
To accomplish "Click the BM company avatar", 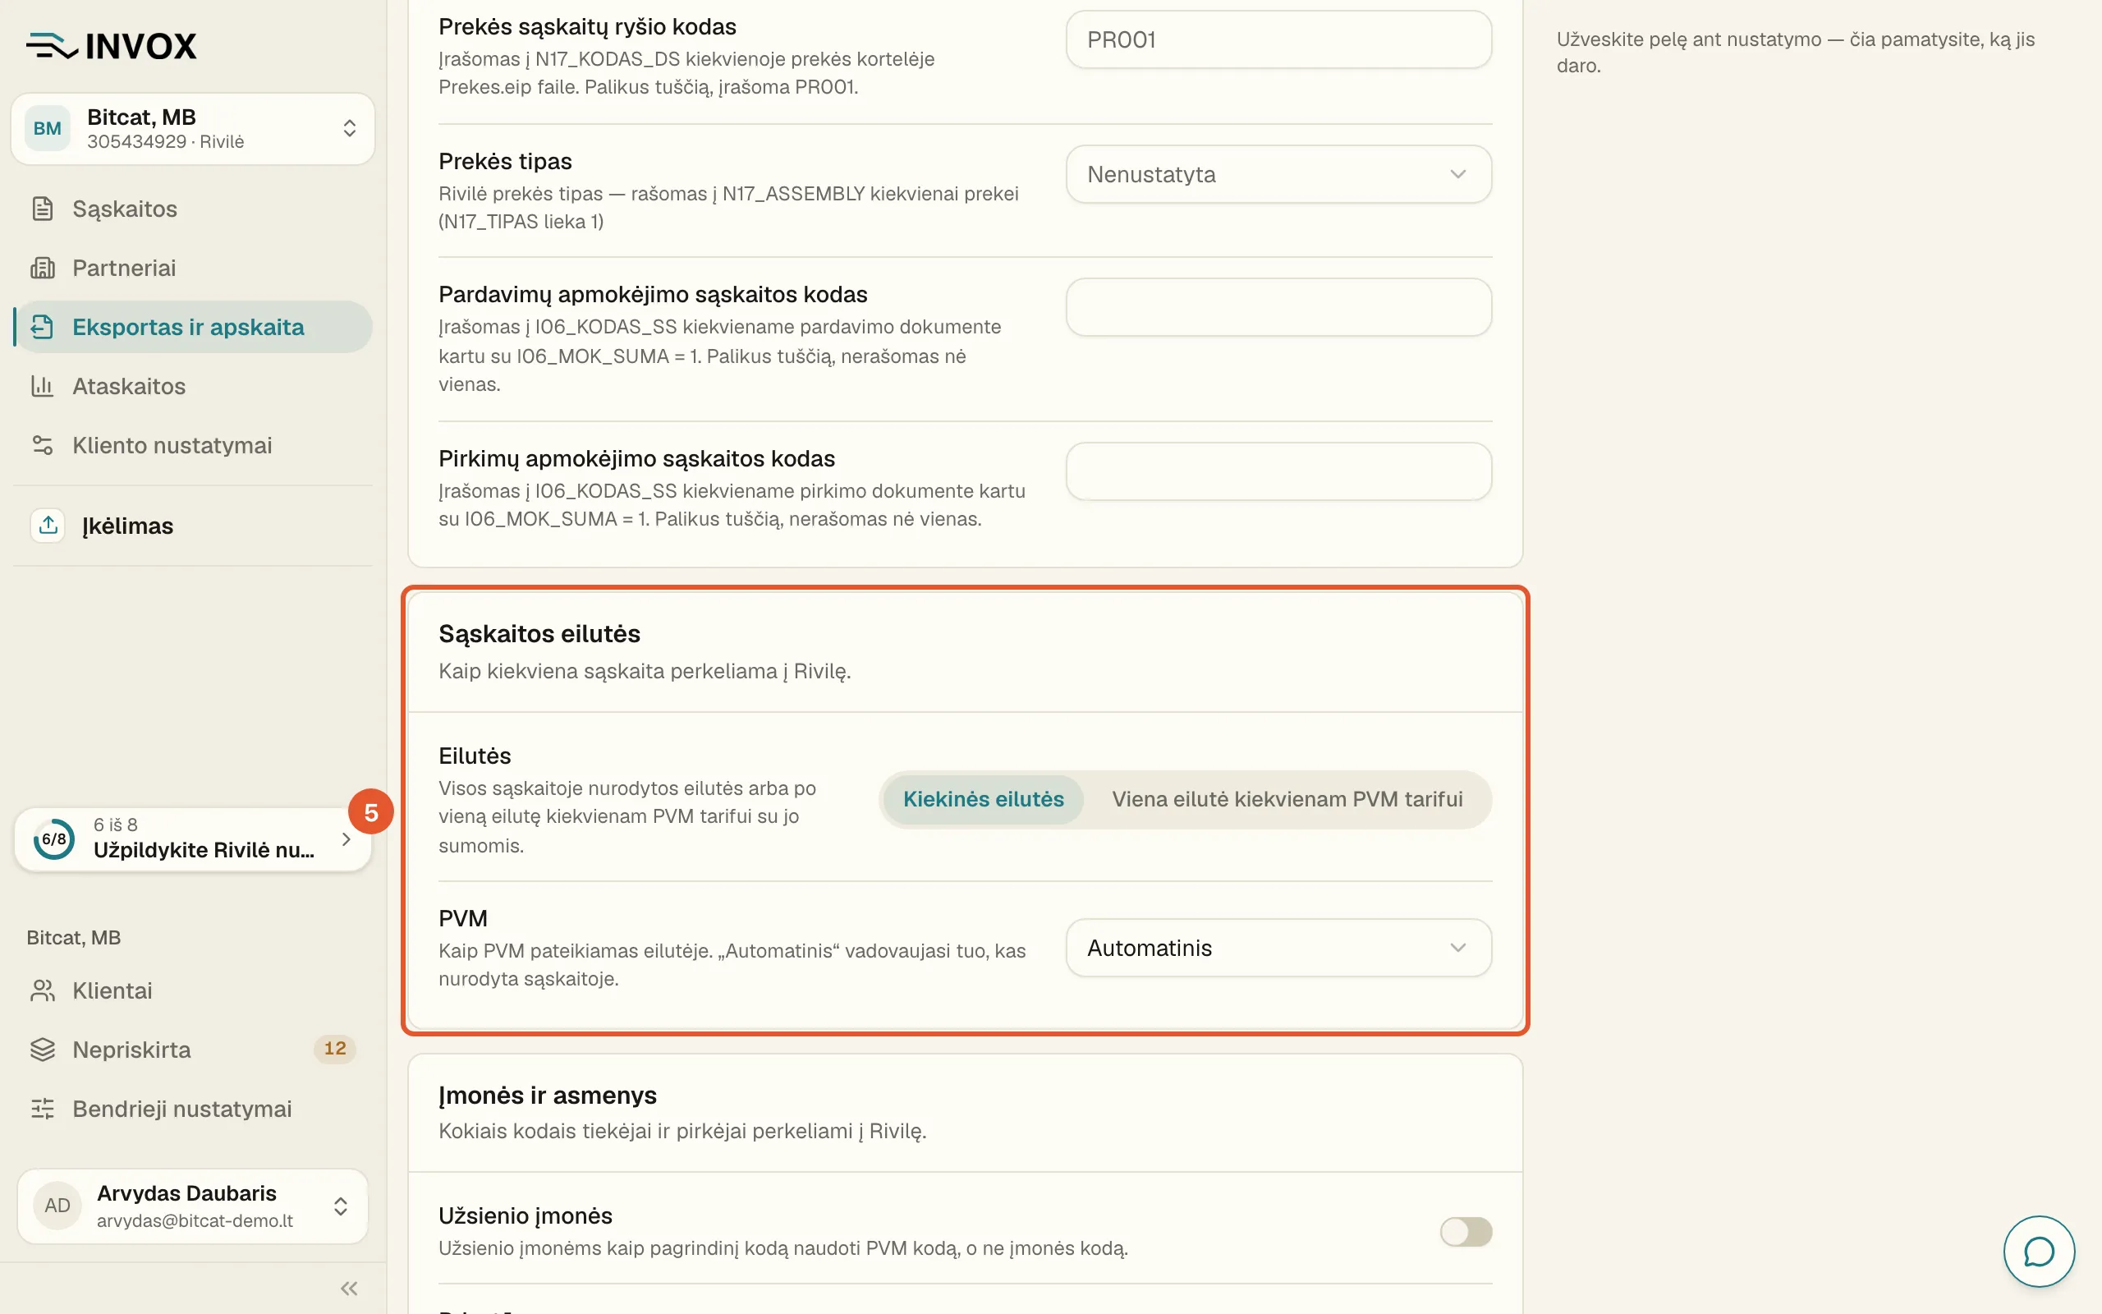I will [x=47, y=129].
